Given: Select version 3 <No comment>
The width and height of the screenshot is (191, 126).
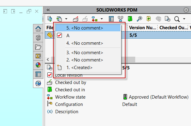Looking at the screenshot, I should click(88, 53).
